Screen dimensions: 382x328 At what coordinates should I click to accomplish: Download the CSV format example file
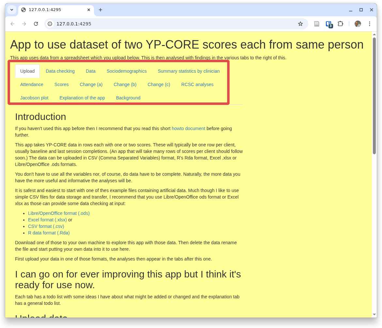point(46,226)
